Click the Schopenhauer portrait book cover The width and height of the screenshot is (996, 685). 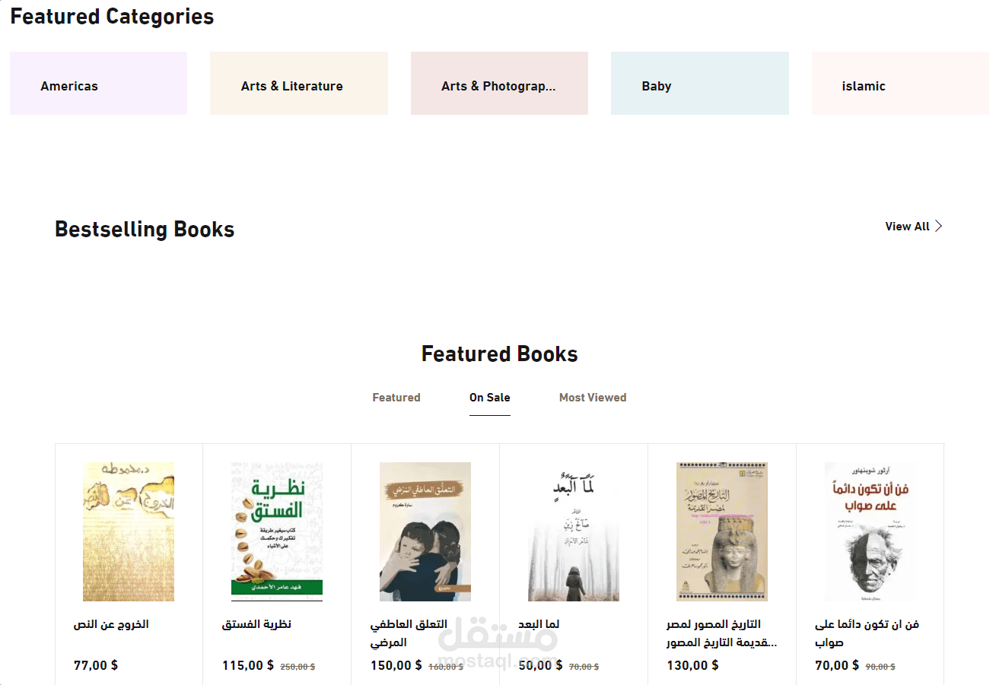(x=870, y=531)
